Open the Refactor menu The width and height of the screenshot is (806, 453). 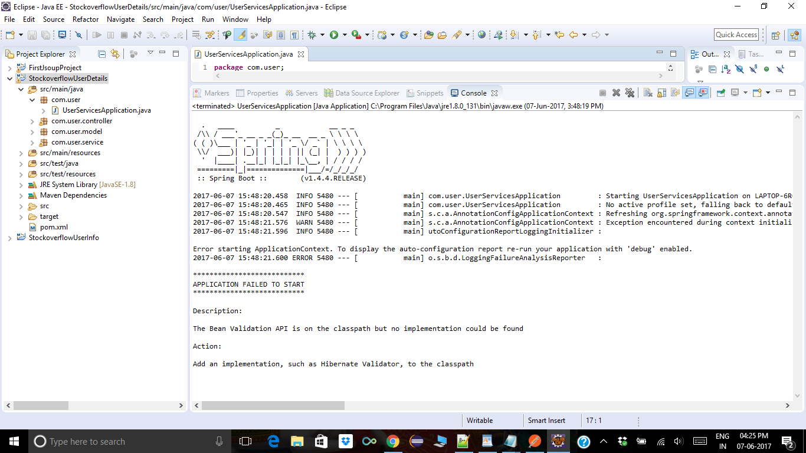[x=86, y=19]
